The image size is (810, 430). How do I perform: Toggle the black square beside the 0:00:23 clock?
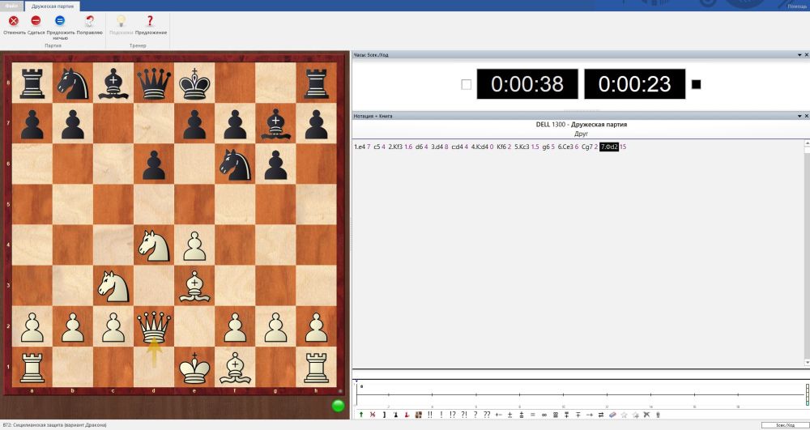(696, 84)
